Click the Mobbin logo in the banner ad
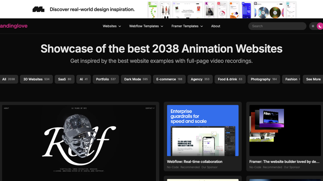The width and height of the screenshot is (323, 181). pyautogui.click(x=38, y=9)
